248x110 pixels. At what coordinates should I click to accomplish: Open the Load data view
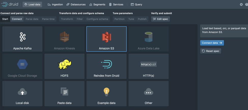tap(32, 4)
